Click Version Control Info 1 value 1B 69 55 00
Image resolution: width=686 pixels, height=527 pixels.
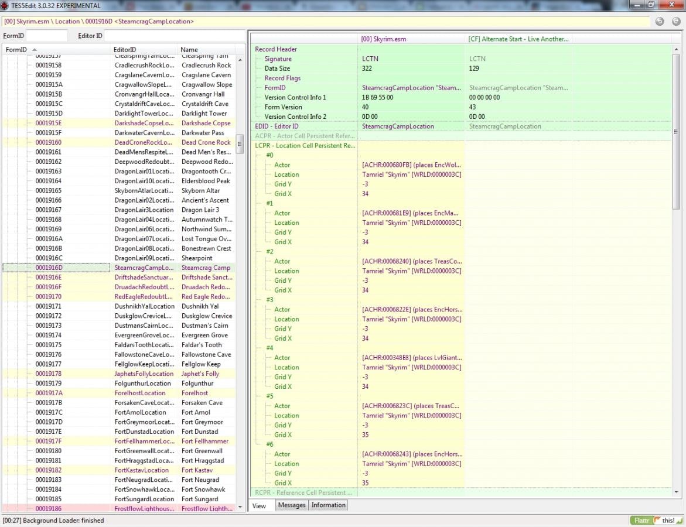tap(377, 98)
